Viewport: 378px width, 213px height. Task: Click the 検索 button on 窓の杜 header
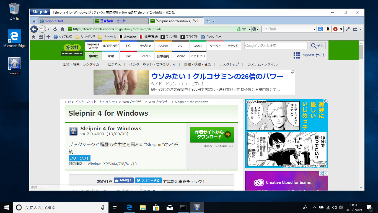click(x=318, y=46)
